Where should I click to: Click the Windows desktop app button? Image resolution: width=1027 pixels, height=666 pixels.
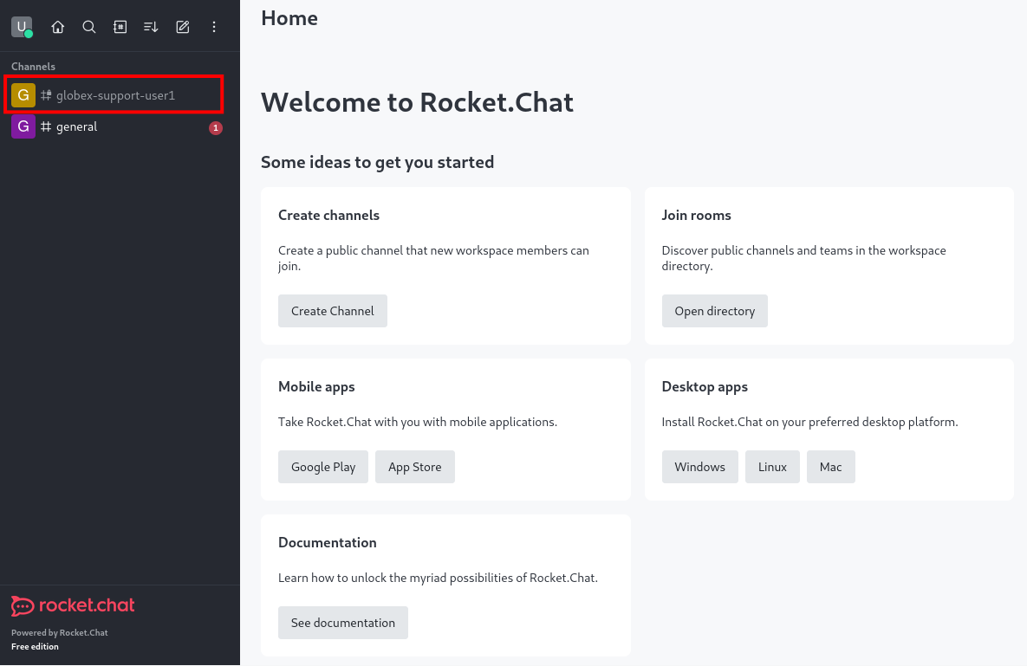point(699,467)
